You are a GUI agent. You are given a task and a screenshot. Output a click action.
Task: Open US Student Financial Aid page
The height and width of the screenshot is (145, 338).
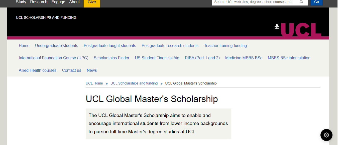[x=157, y=58]
